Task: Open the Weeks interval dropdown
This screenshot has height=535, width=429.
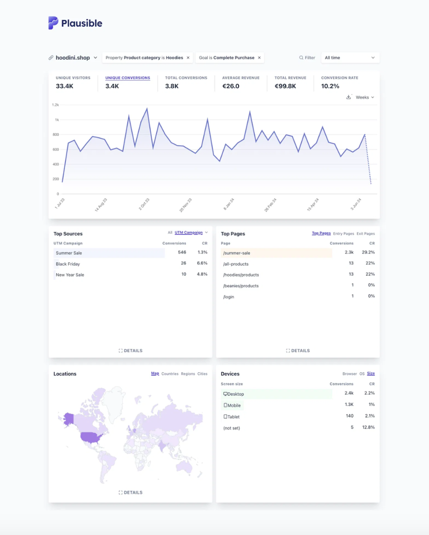Action: pyautogui.click(x=364, y=97)
